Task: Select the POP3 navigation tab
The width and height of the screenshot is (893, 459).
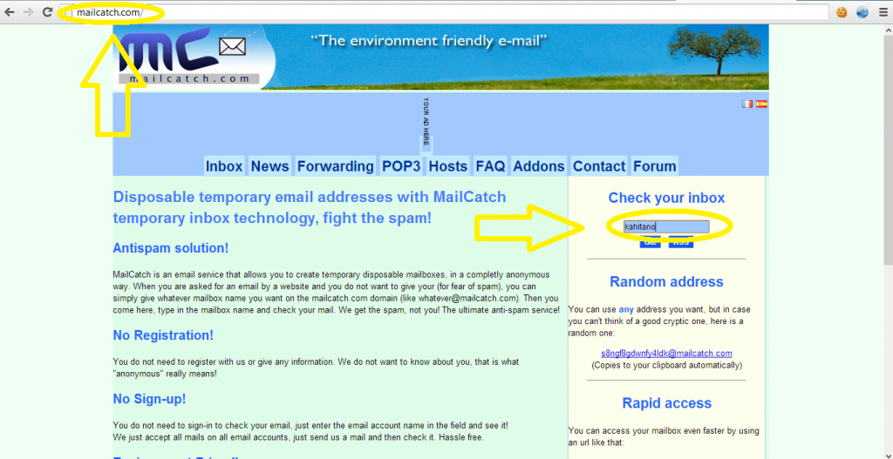Action: pyautogui.click(x=401, y=166)
